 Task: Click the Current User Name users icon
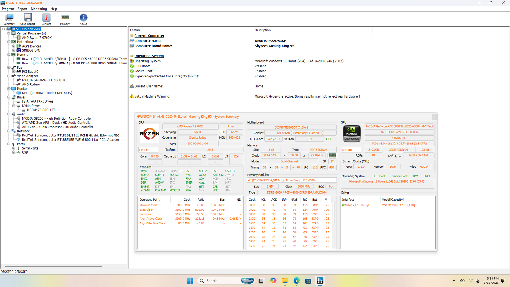[x=132, y=86]
